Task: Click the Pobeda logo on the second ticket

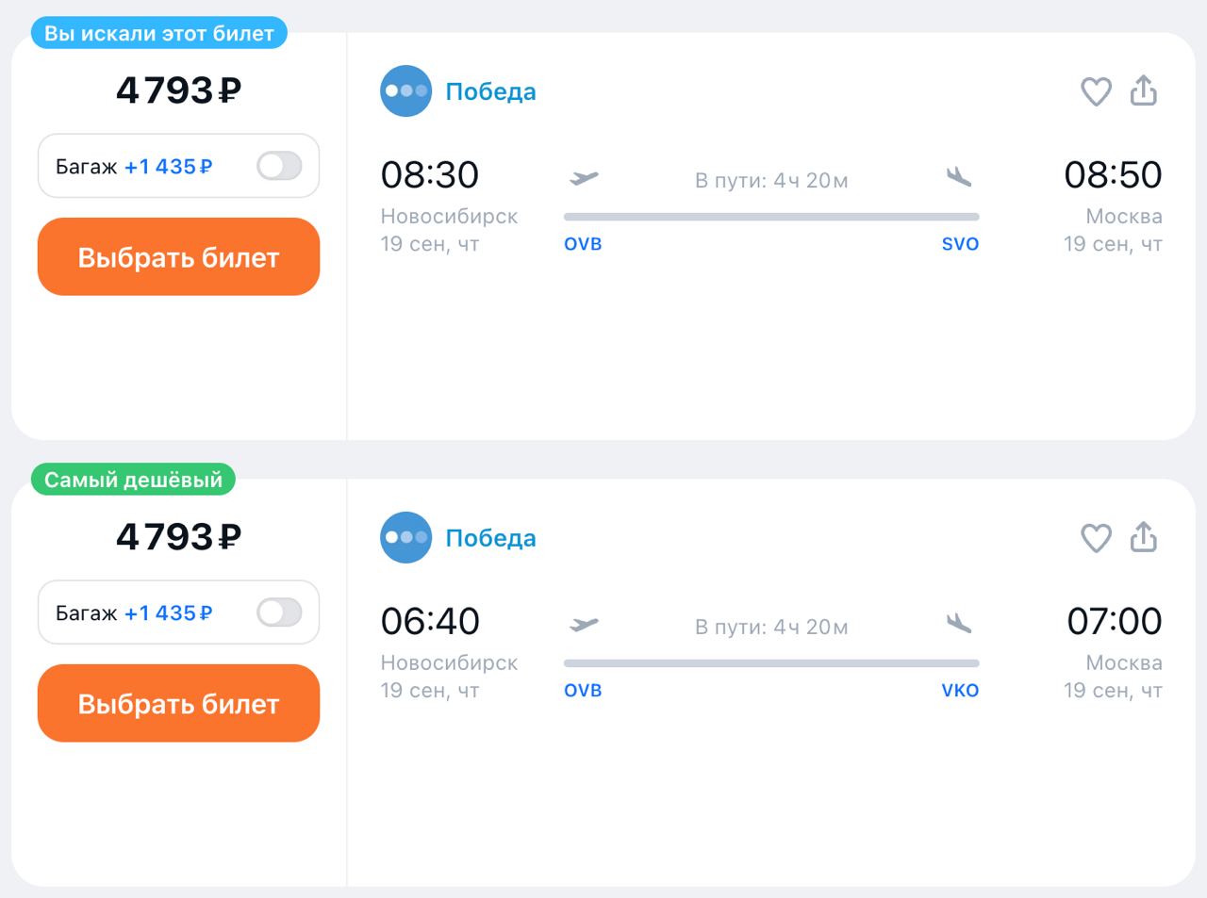Action: tap(405, 538)
